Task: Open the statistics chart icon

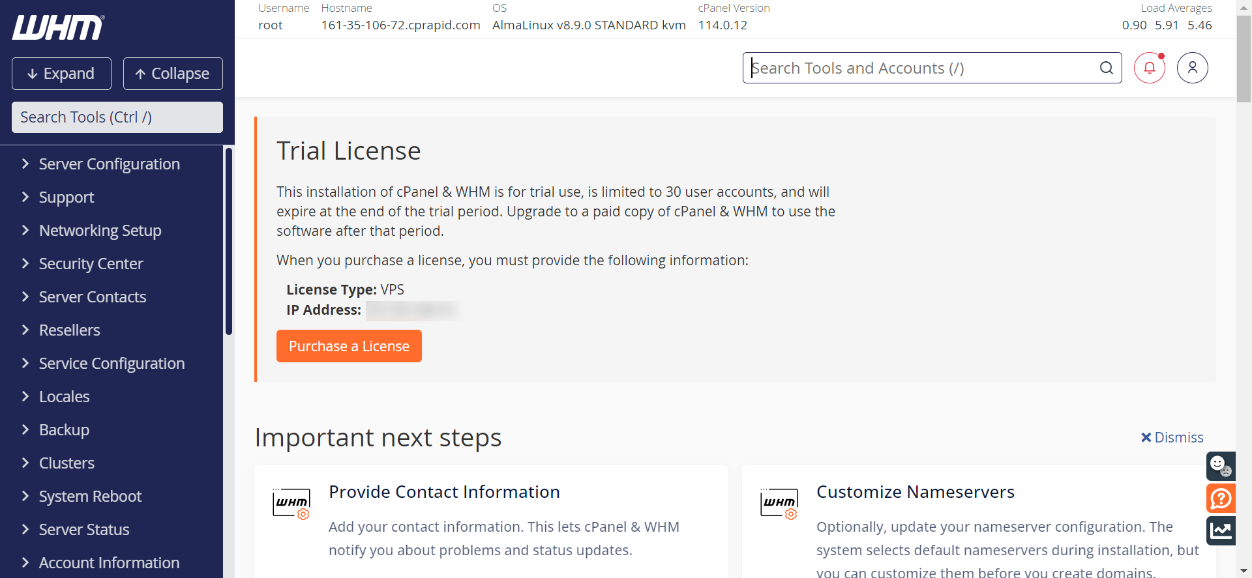Action: (x=1221, y=530)
